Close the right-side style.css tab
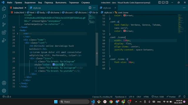 tap(115, 8)
